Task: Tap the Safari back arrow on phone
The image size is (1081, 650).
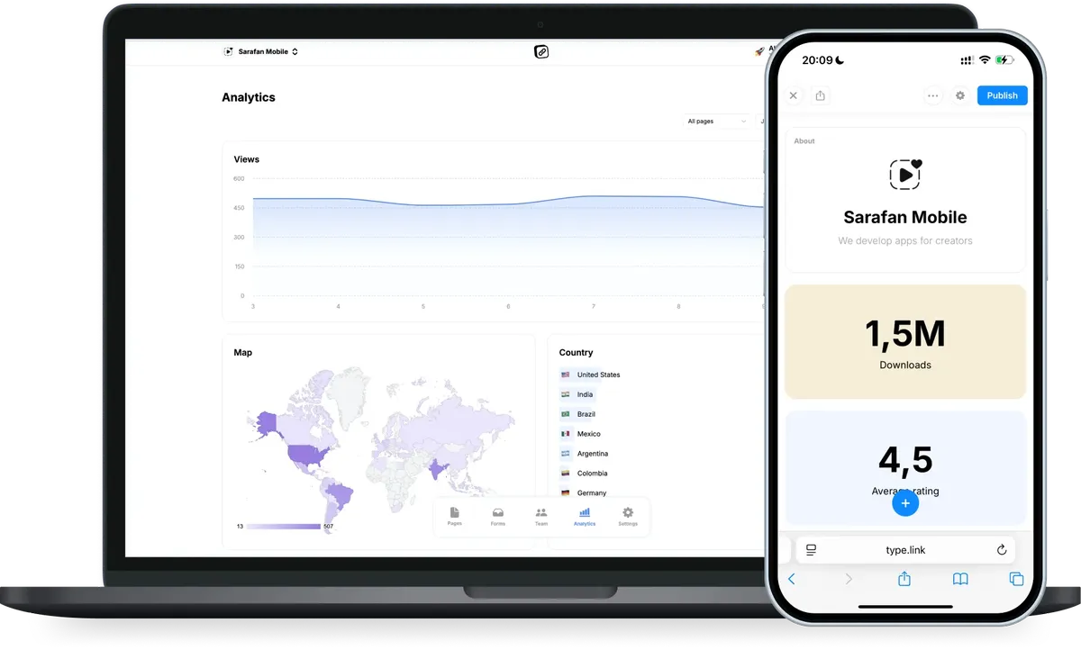Action: [x=792, y=579]
